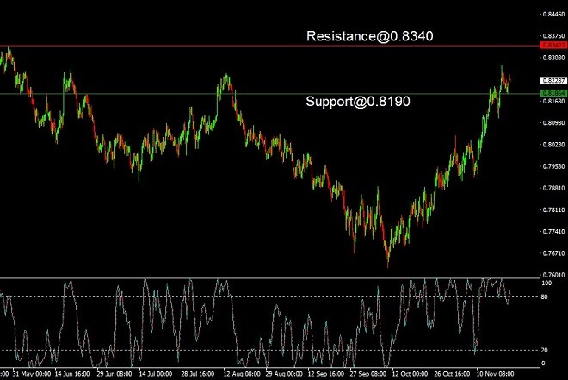Click the 12 Sep 16:00 time label

pos(325,373)
